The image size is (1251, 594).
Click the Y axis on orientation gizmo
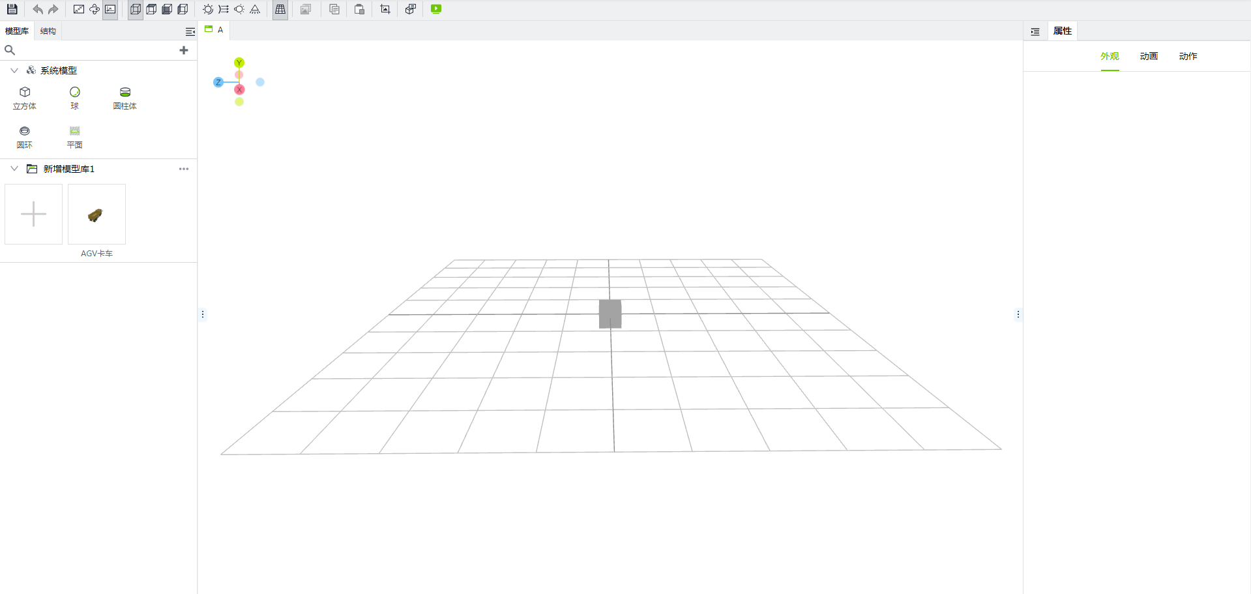point(239,63)
